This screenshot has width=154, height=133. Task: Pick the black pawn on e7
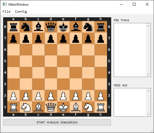coord(63,39)
